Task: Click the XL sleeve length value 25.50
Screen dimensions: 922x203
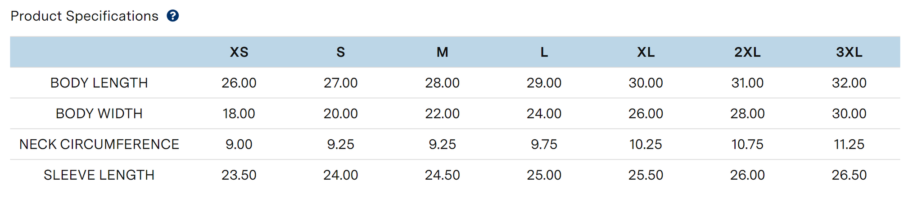Action: point(646,175)
